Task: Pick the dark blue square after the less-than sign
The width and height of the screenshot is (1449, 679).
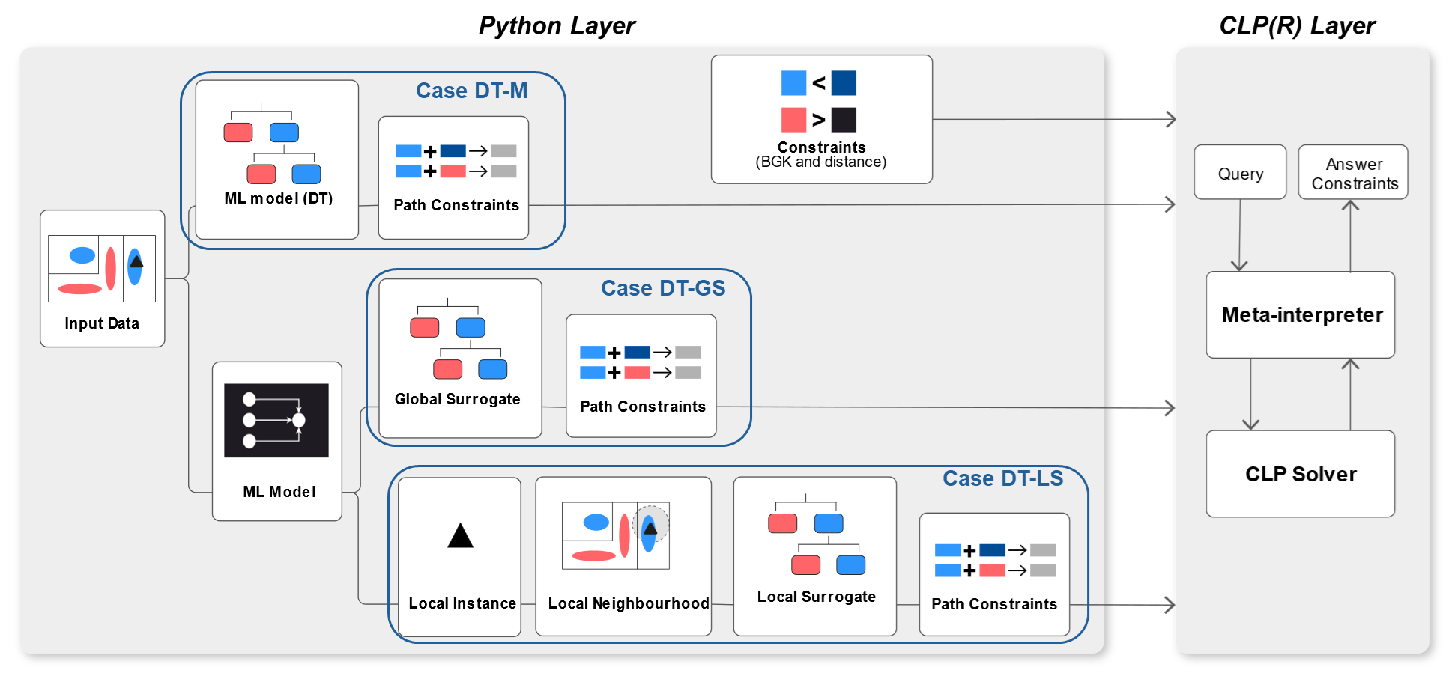Action: point(844,83)
